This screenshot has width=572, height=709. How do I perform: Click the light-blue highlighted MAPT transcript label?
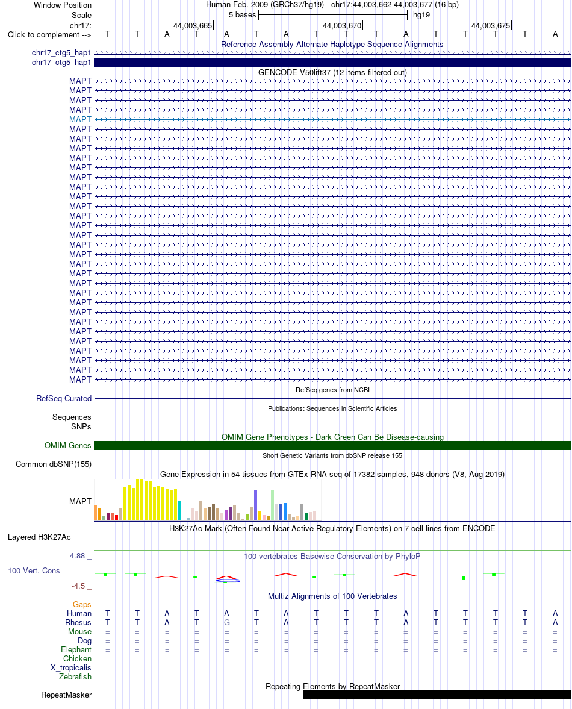pos(81,119)
